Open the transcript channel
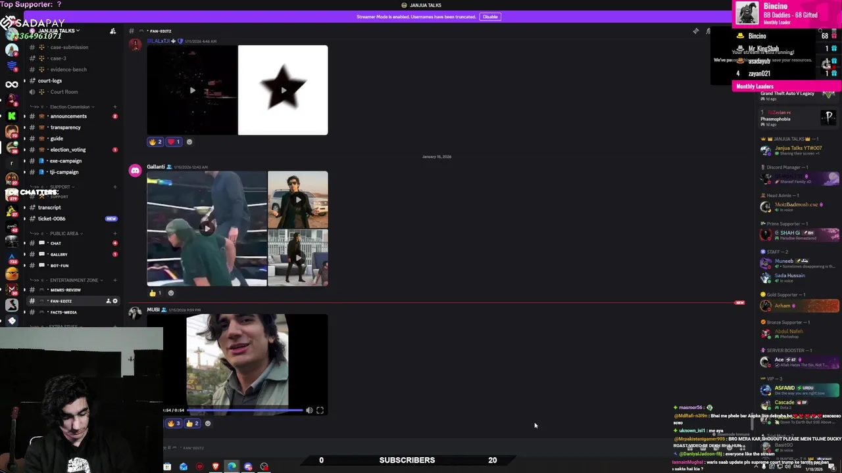 [x=73, y=208]
